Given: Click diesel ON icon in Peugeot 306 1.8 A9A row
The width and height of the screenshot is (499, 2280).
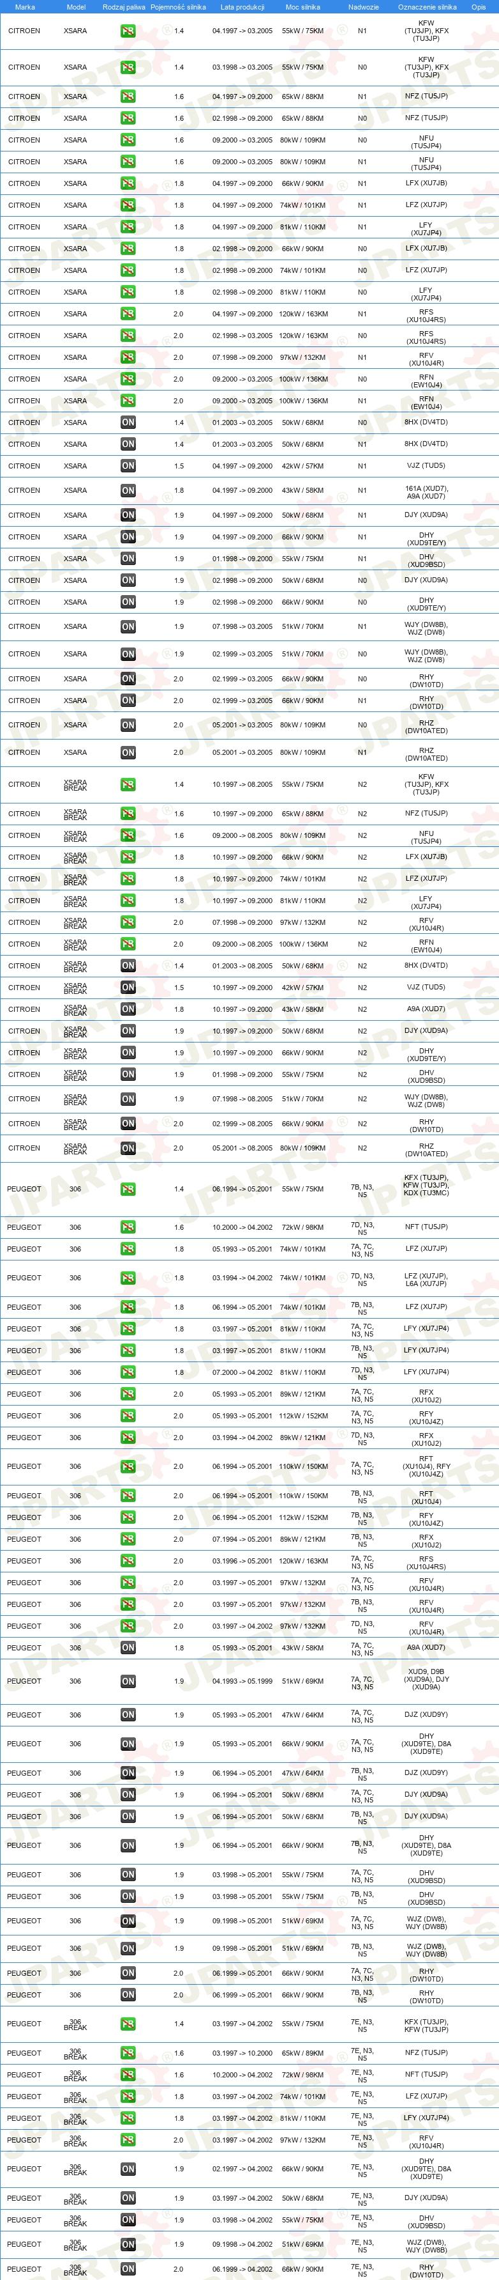Looking at the screenshot, I should click(128, 1648).
